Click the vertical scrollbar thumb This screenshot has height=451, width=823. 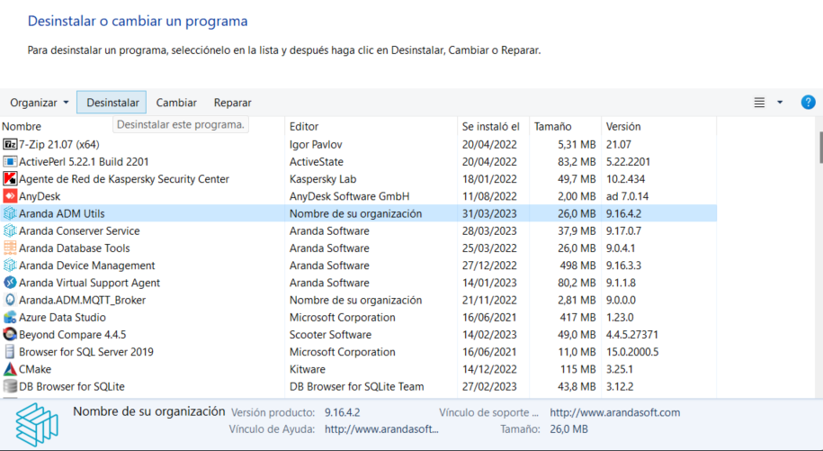coord(819,148)
